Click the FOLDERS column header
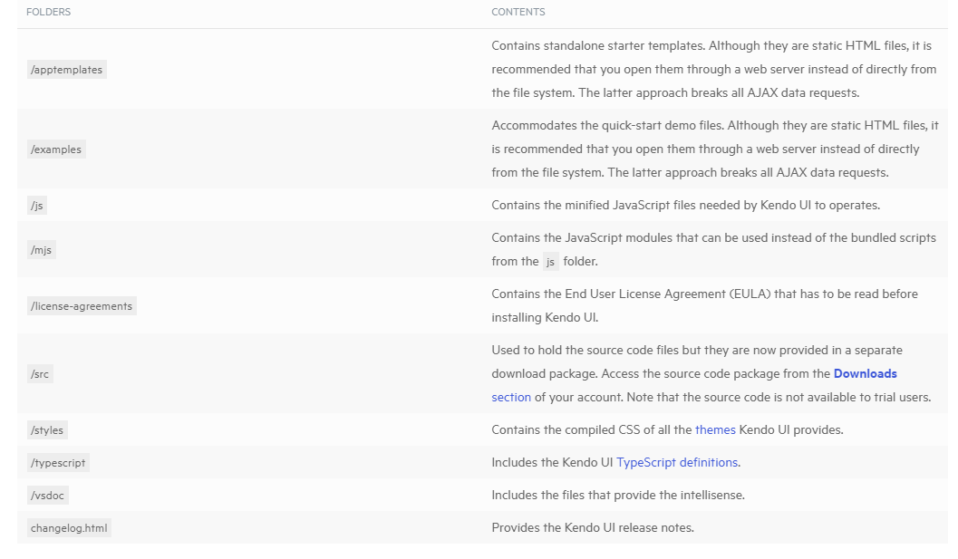 (x=48, y=12)
